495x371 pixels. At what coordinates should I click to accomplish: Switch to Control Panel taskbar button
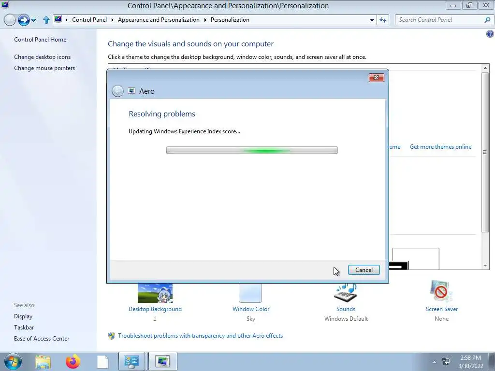131,361
